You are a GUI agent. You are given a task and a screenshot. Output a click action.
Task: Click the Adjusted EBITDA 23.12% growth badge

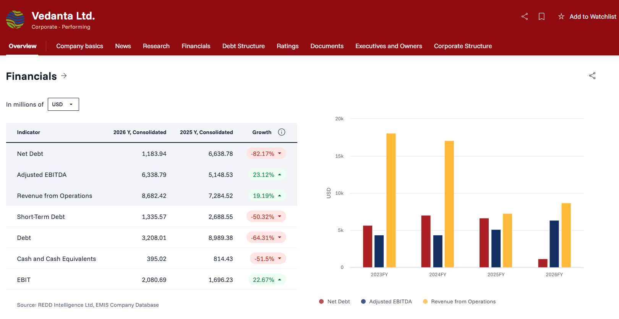[267, 175]
